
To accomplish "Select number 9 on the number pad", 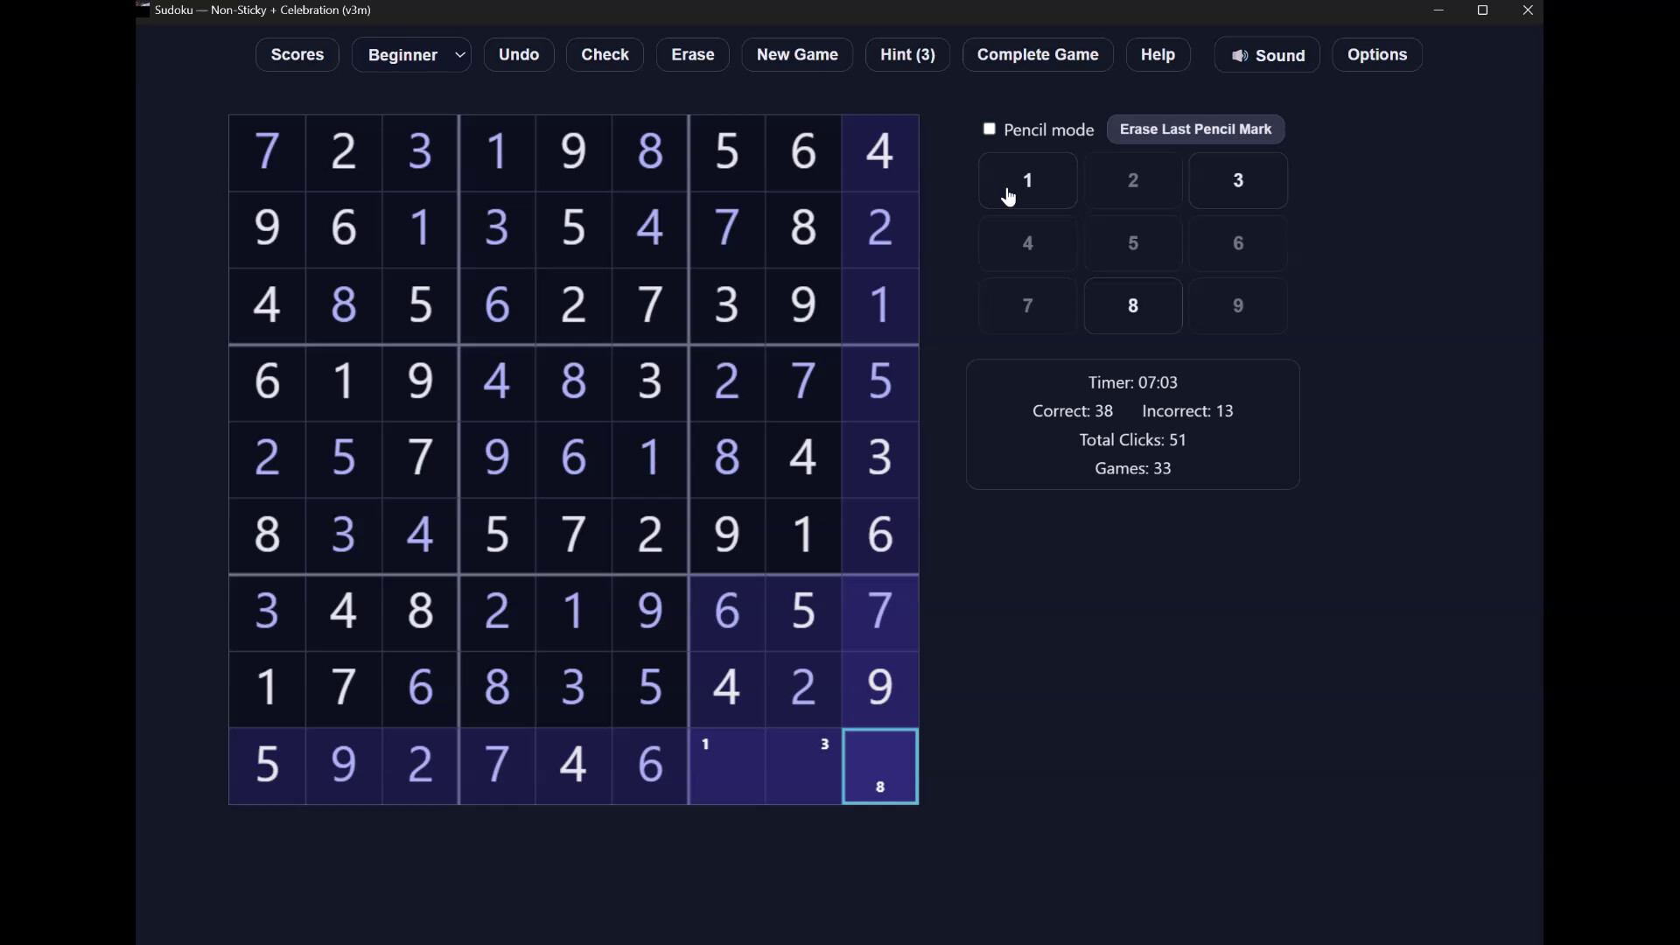I will click(x=1238, y=305).
